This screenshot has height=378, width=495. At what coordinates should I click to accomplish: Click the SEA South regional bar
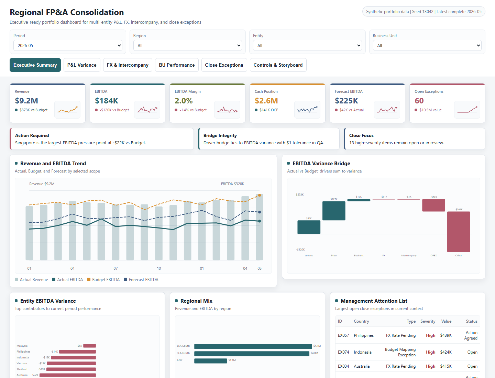coord(253,346)
